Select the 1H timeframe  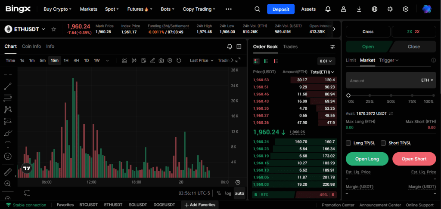(x=66, y=60)
